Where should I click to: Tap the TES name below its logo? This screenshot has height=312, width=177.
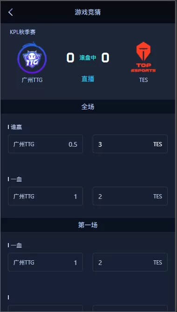143,80
